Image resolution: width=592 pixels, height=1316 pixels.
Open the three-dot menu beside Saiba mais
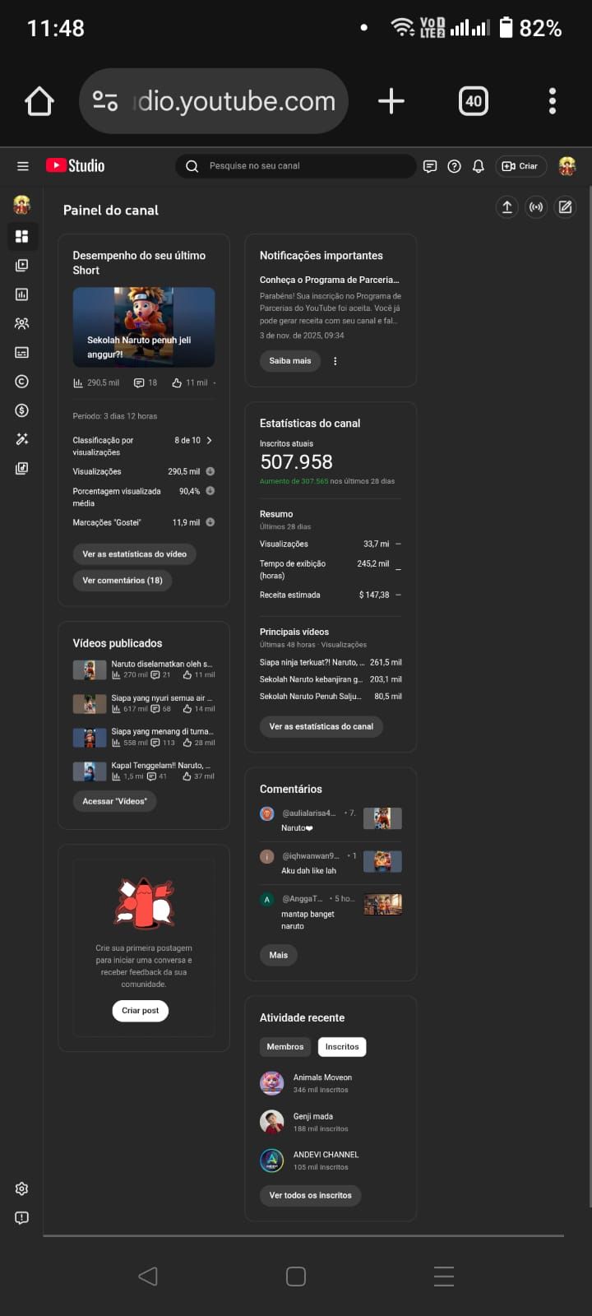click(335, 361)
